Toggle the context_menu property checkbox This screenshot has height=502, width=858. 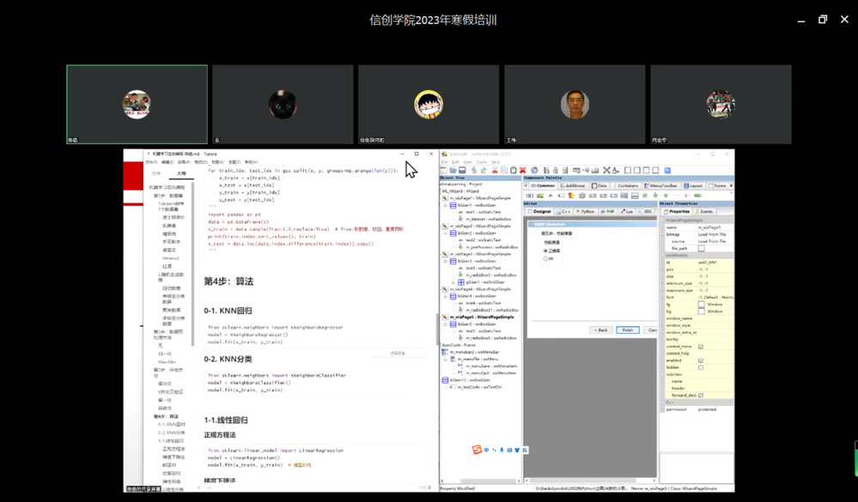[701, 347]
